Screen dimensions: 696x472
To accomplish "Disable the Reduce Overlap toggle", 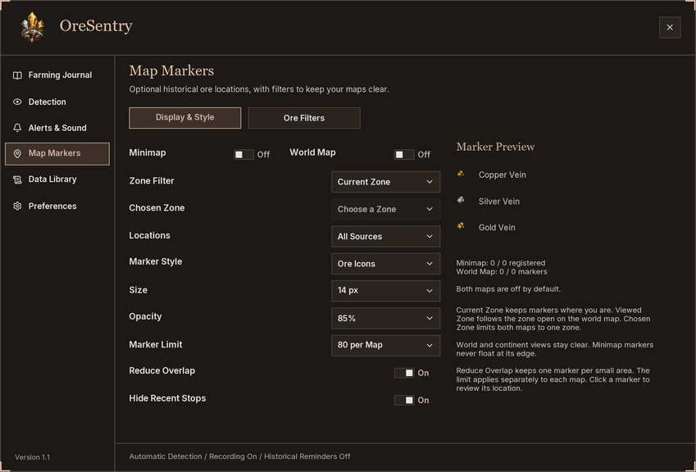I will (404, 373).
